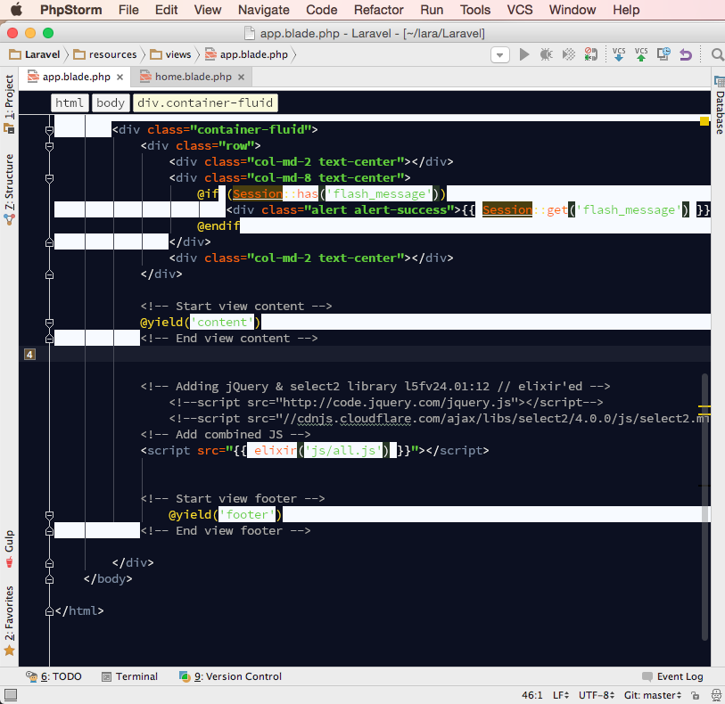Open the PhpStorm application menu
Screen dimensions: 725x704
[x=70, y=10]
